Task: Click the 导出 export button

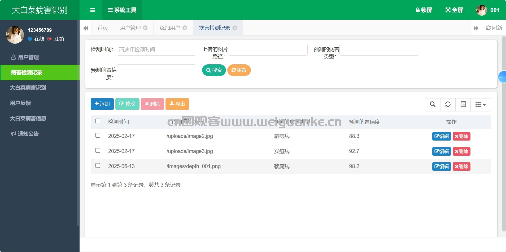Action: pyautogui.click(x=177, y=104)
